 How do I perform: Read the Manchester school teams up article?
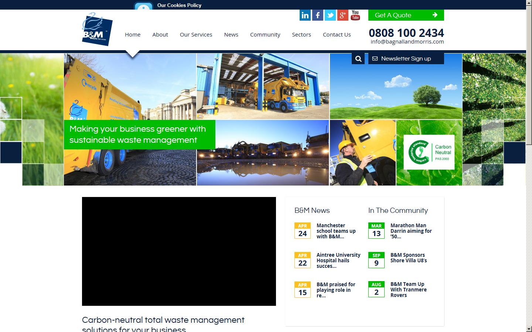click(336, 231)
